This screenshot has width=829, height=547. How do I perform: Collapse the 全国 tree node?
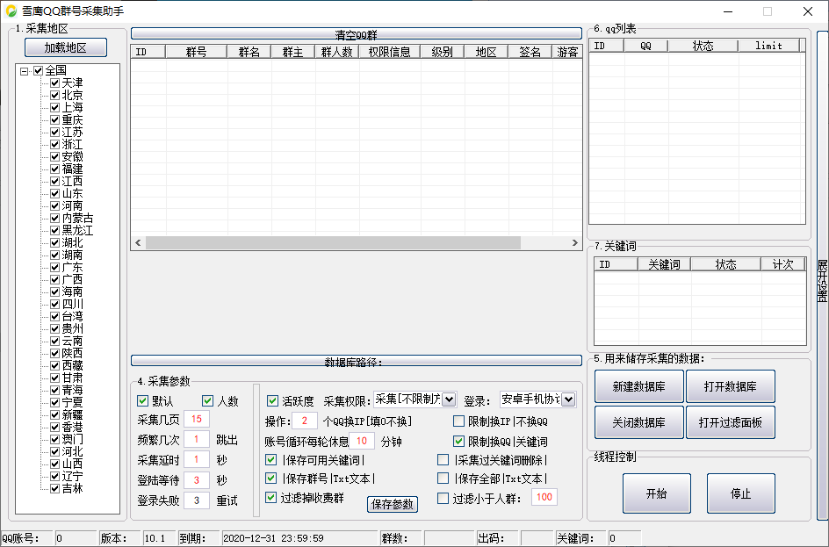click(x=24, y=71)
